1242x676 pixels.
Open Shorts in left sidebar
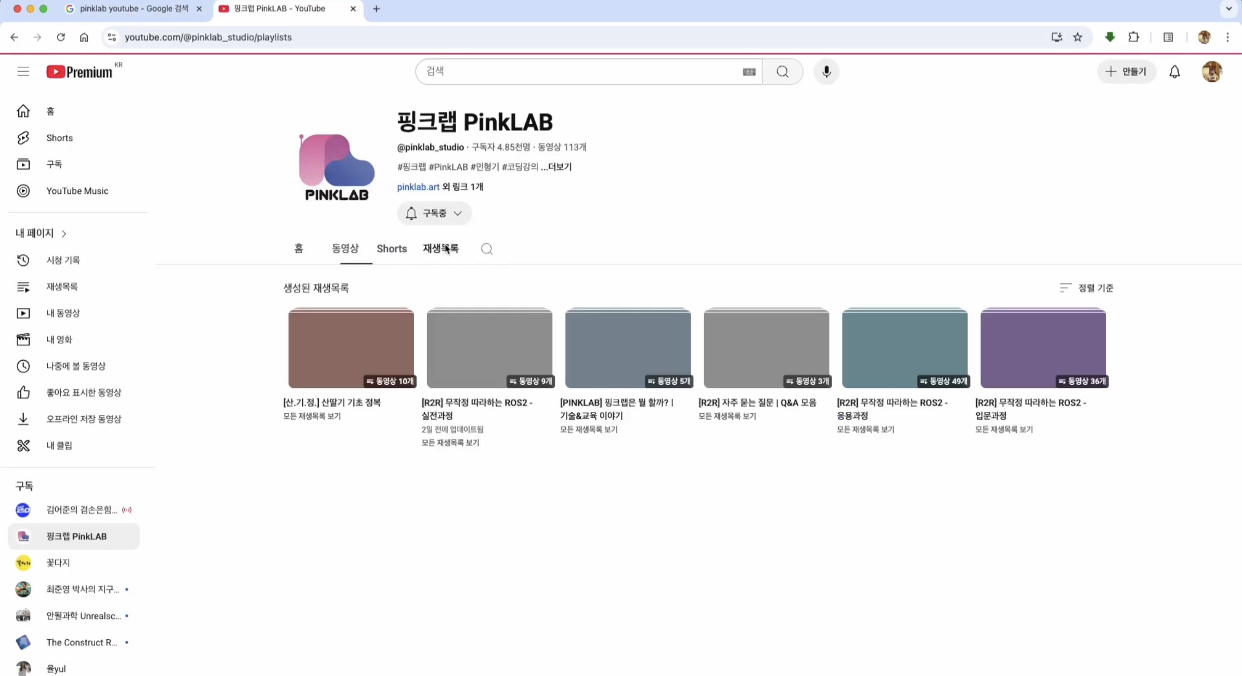point(59,138)
